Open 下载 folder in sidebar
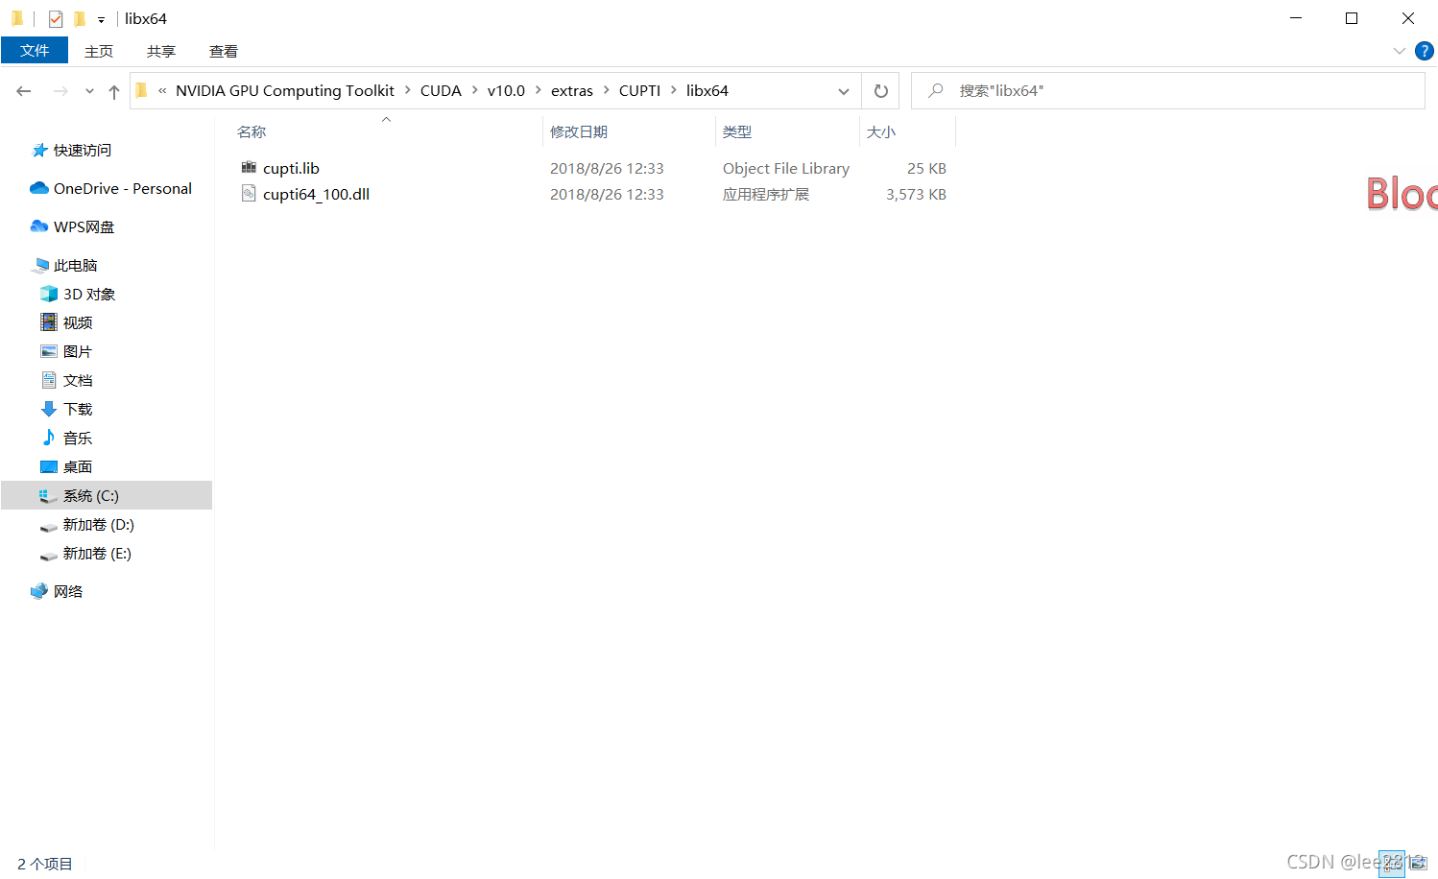 tap(78, 409)
